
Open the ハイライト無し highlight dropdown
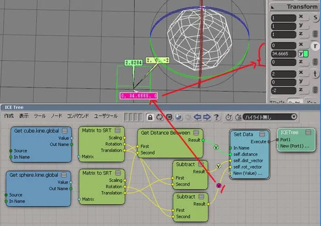(270, 117)
